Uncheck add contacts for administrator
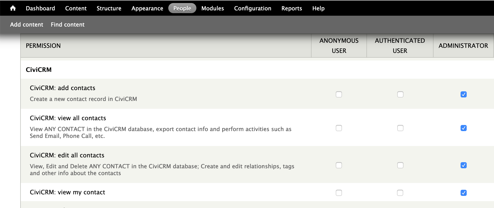Image resolution: width=494 pixels, height=208 pixels. tap(463, 94)
